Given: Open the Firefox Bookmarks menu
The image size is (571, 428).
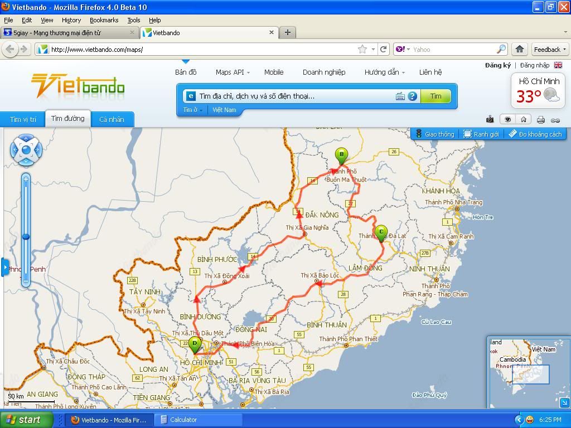Looking at the screenshot, I should [104, 20].
